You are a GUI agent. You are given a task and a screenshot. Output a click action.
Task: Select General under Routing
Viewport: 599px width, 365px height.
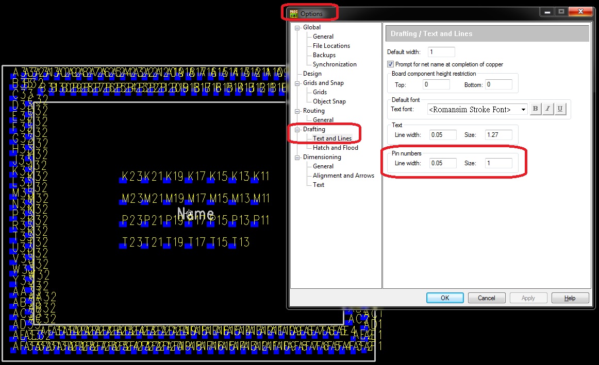[x=323, y=120]
